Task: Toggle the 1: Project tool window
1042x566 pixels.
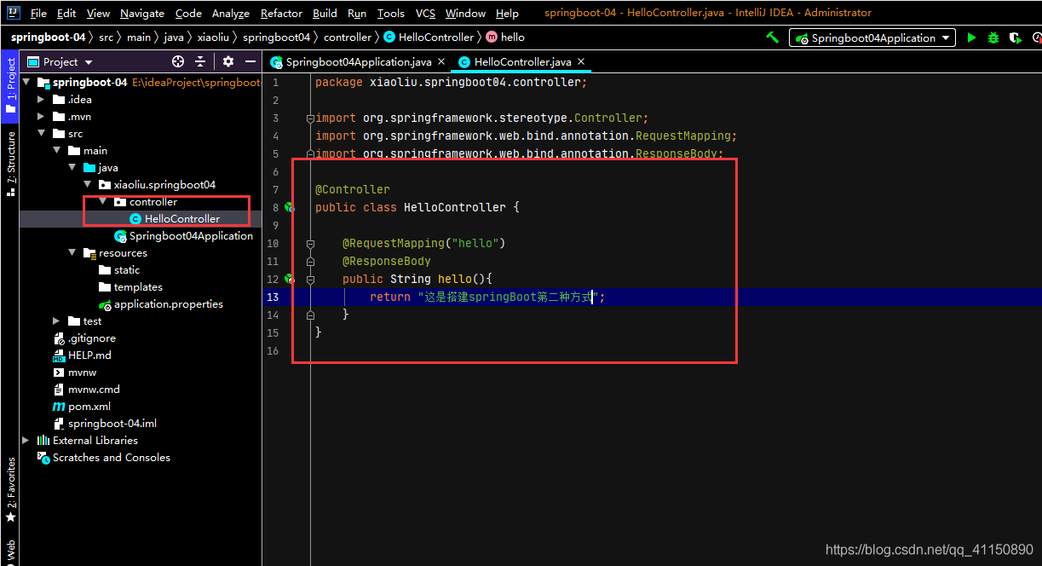Action: coord(10,87)
